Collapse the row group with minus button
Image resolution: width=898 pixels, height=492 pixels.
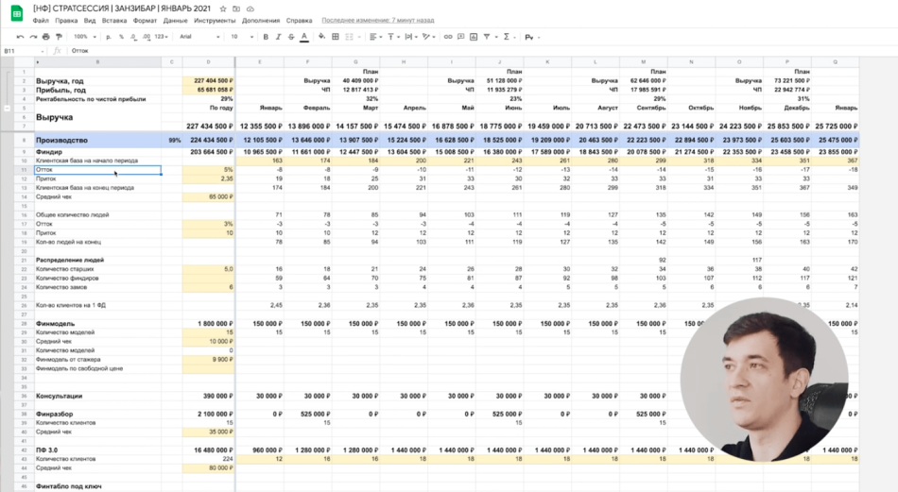[x=8, y=109]
